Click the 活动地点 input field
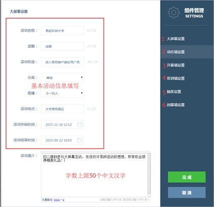 click(x=63, y=109)
